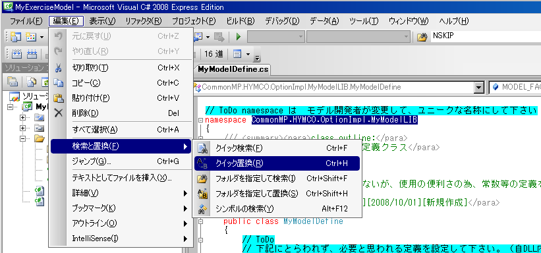Collapse the C# project node

click(x=9, y=107)
